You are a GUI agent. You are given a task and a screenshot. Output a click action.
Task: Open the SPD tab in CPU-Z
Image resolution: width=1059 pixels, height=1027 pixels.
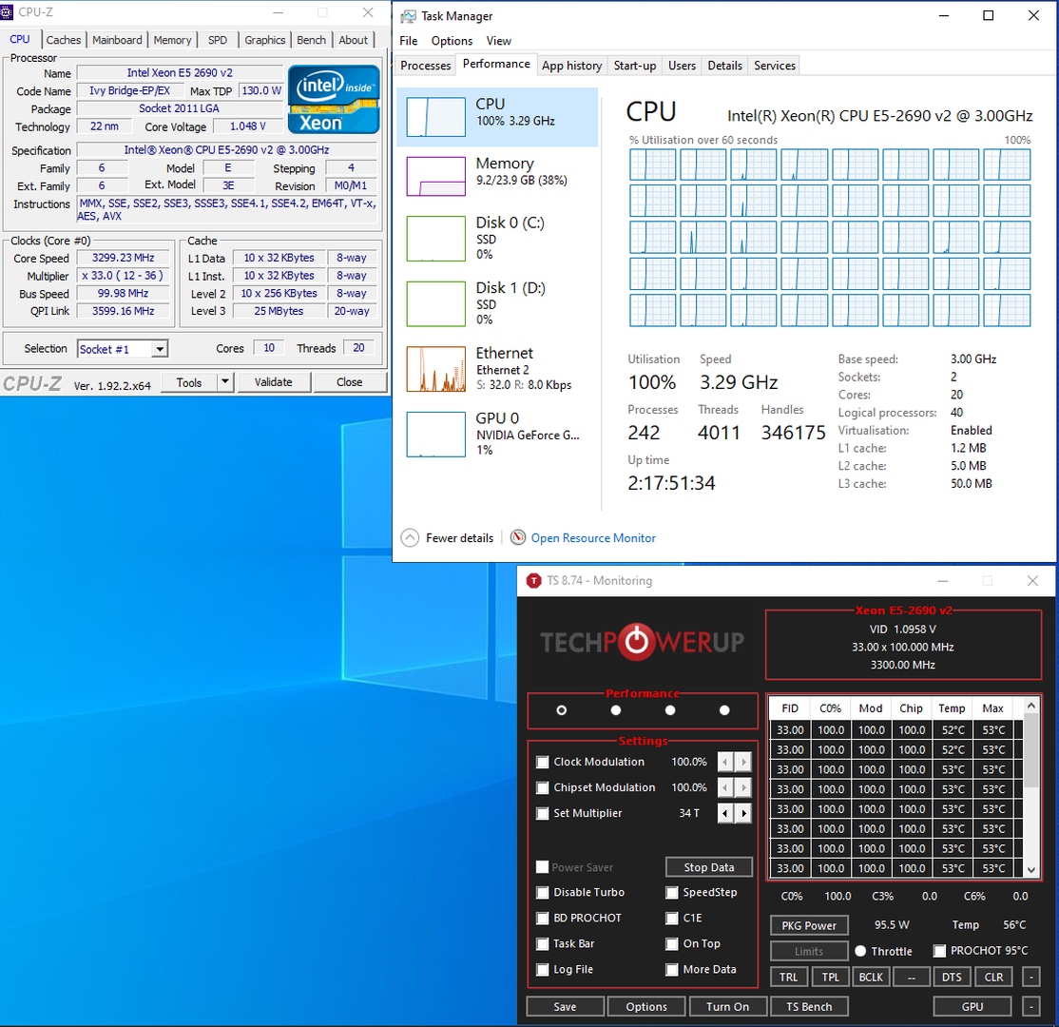(x=218, y=40)
